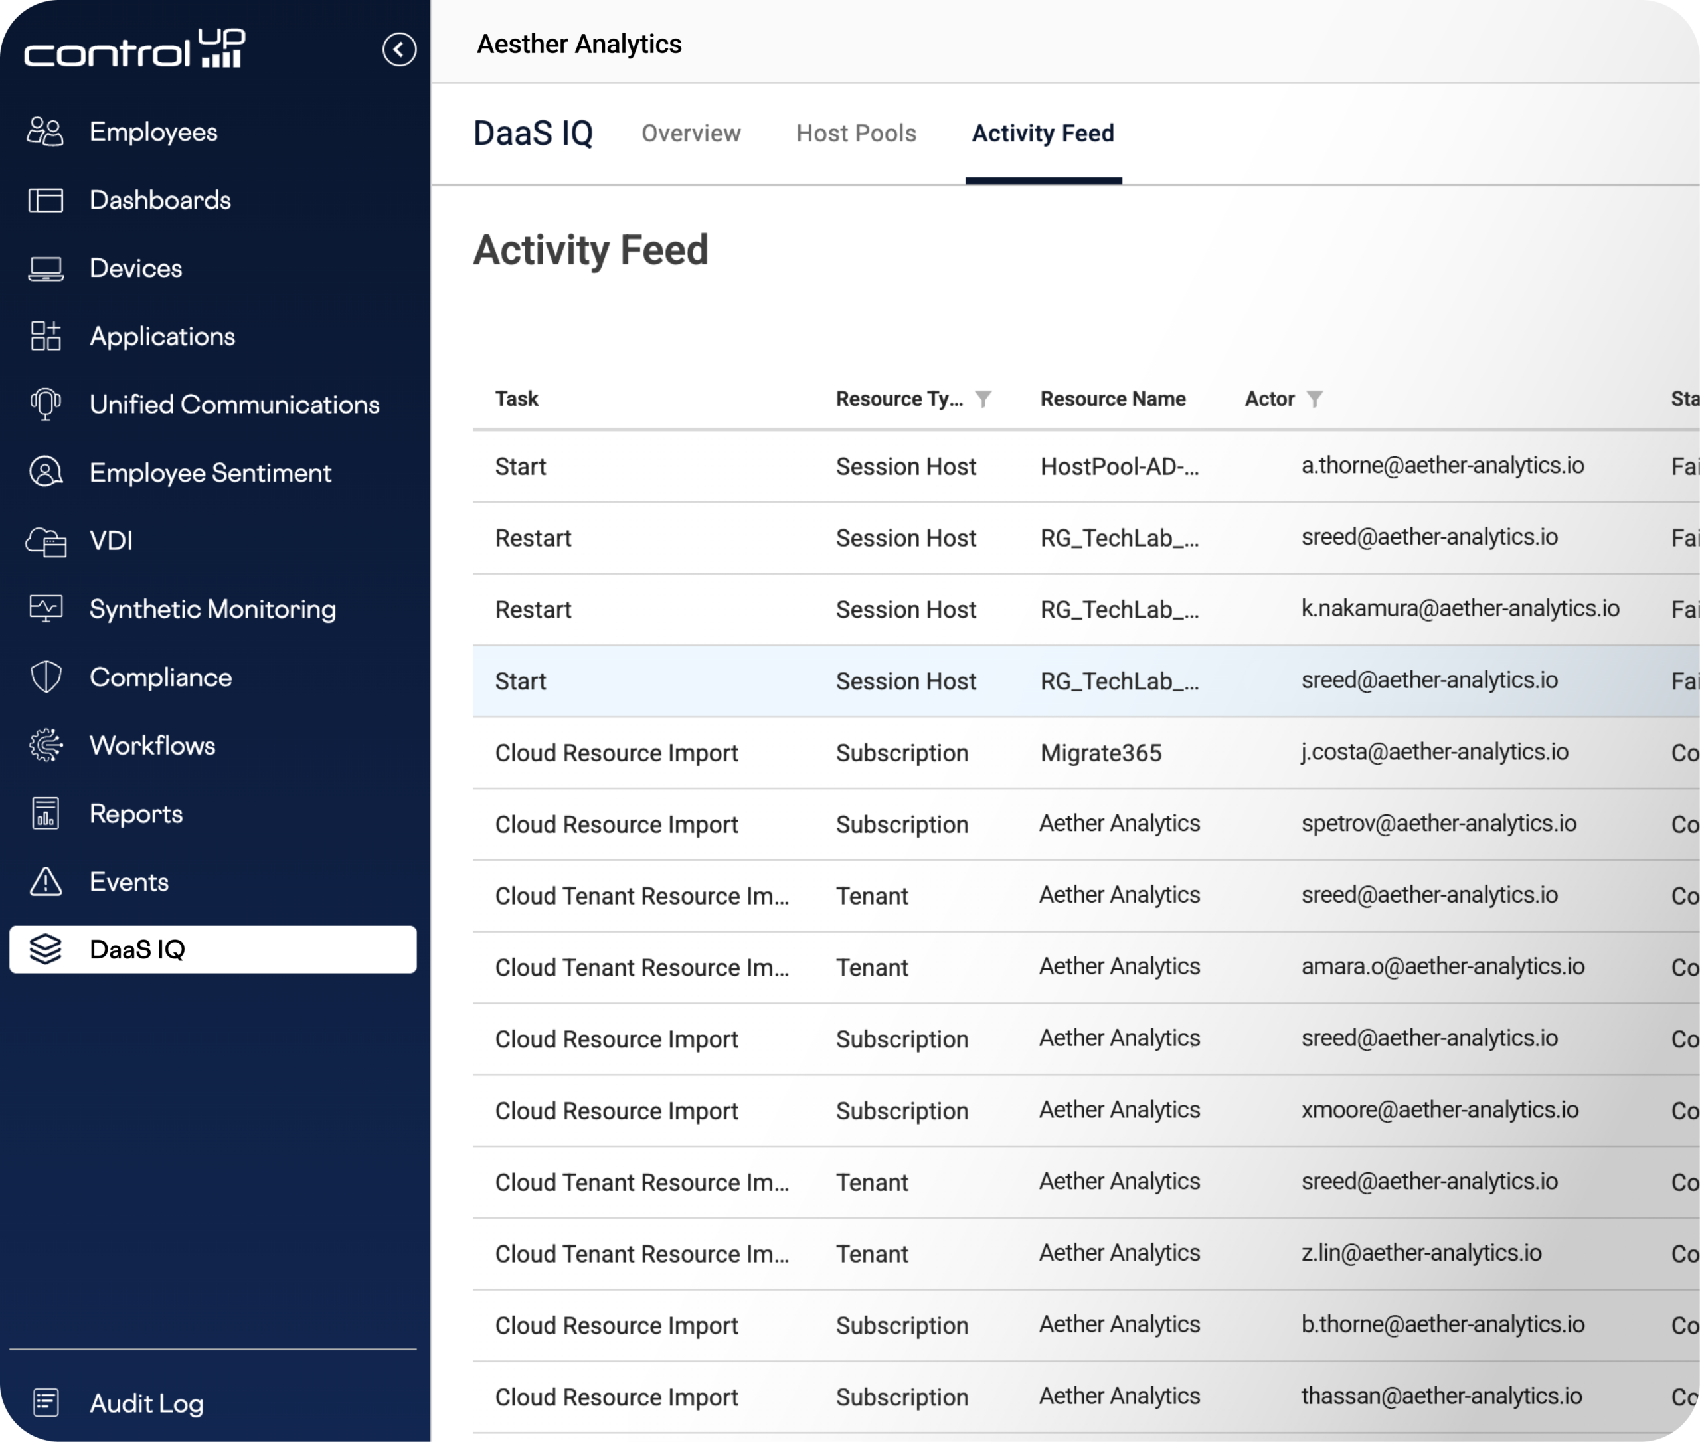
Task: Open Devices via the laptop icon
Action: click(x=45, y=269)
